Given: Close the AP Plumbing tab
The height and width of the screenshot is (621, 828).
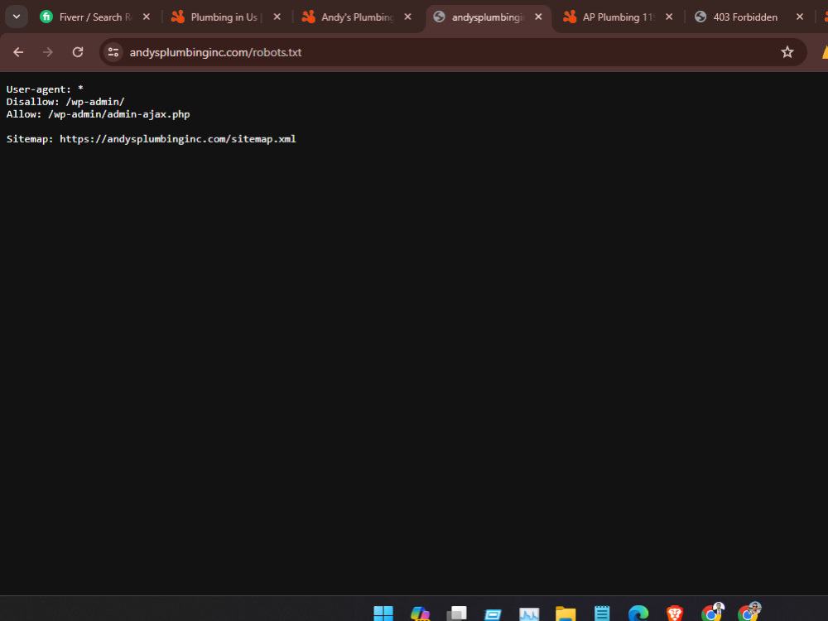Looking at the screenshot, I should coord(669,17).
